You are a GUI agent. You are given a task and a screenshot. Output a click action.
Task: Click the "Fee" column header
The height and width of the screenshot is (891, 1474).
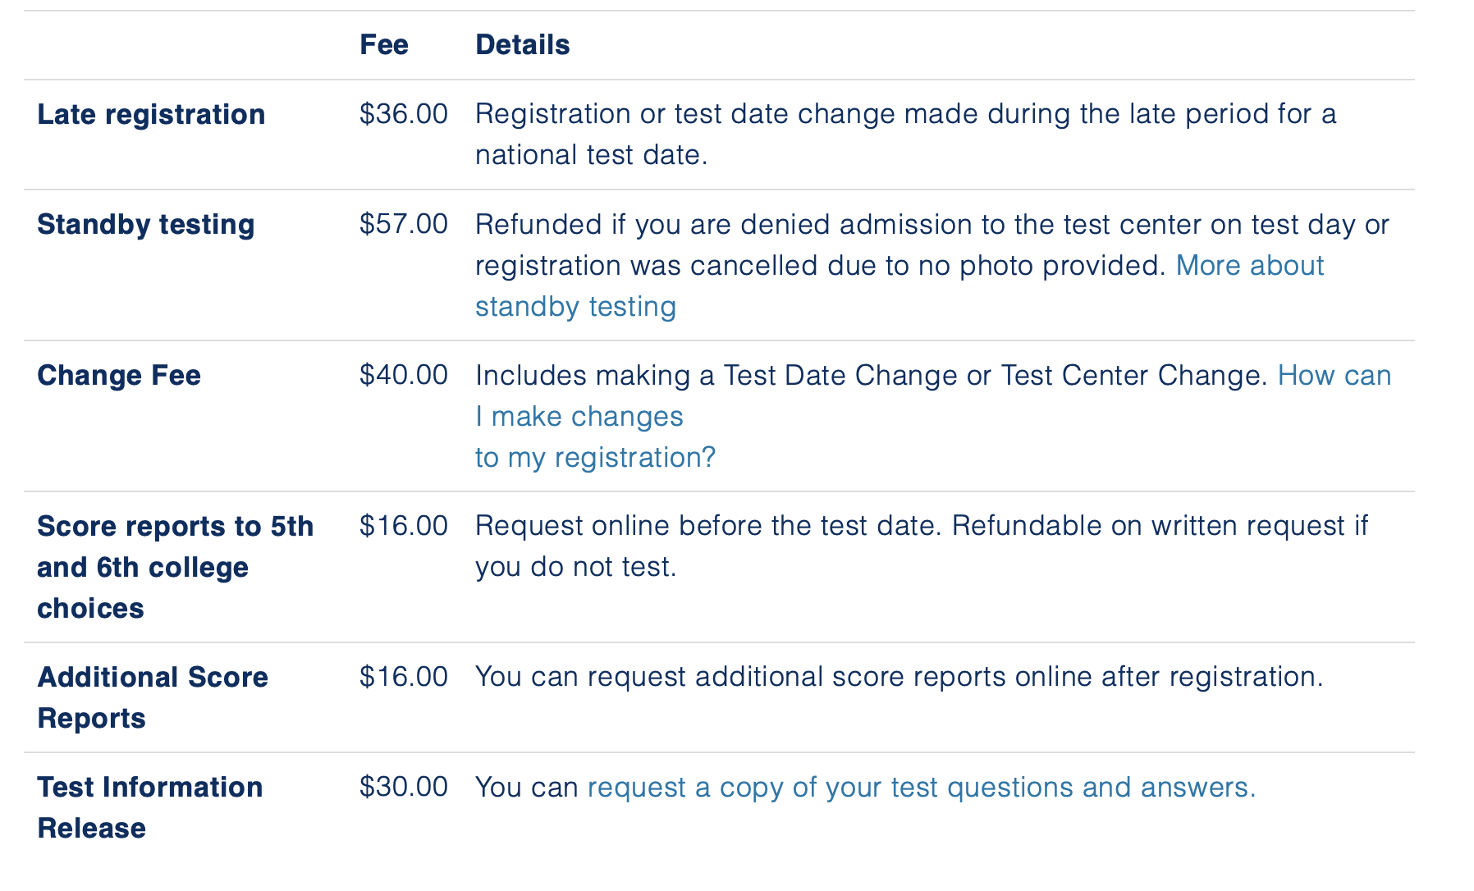pos(384,45)
